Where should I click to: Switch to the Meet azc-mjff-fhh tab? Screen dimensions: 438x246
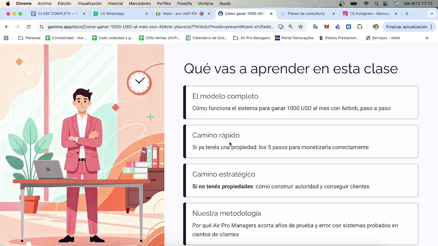point(183,14)
